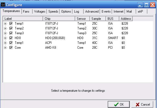The height and width of the screenshot is (108, 157).
Task: Sort by the Label column header
Action: [23, 19]
